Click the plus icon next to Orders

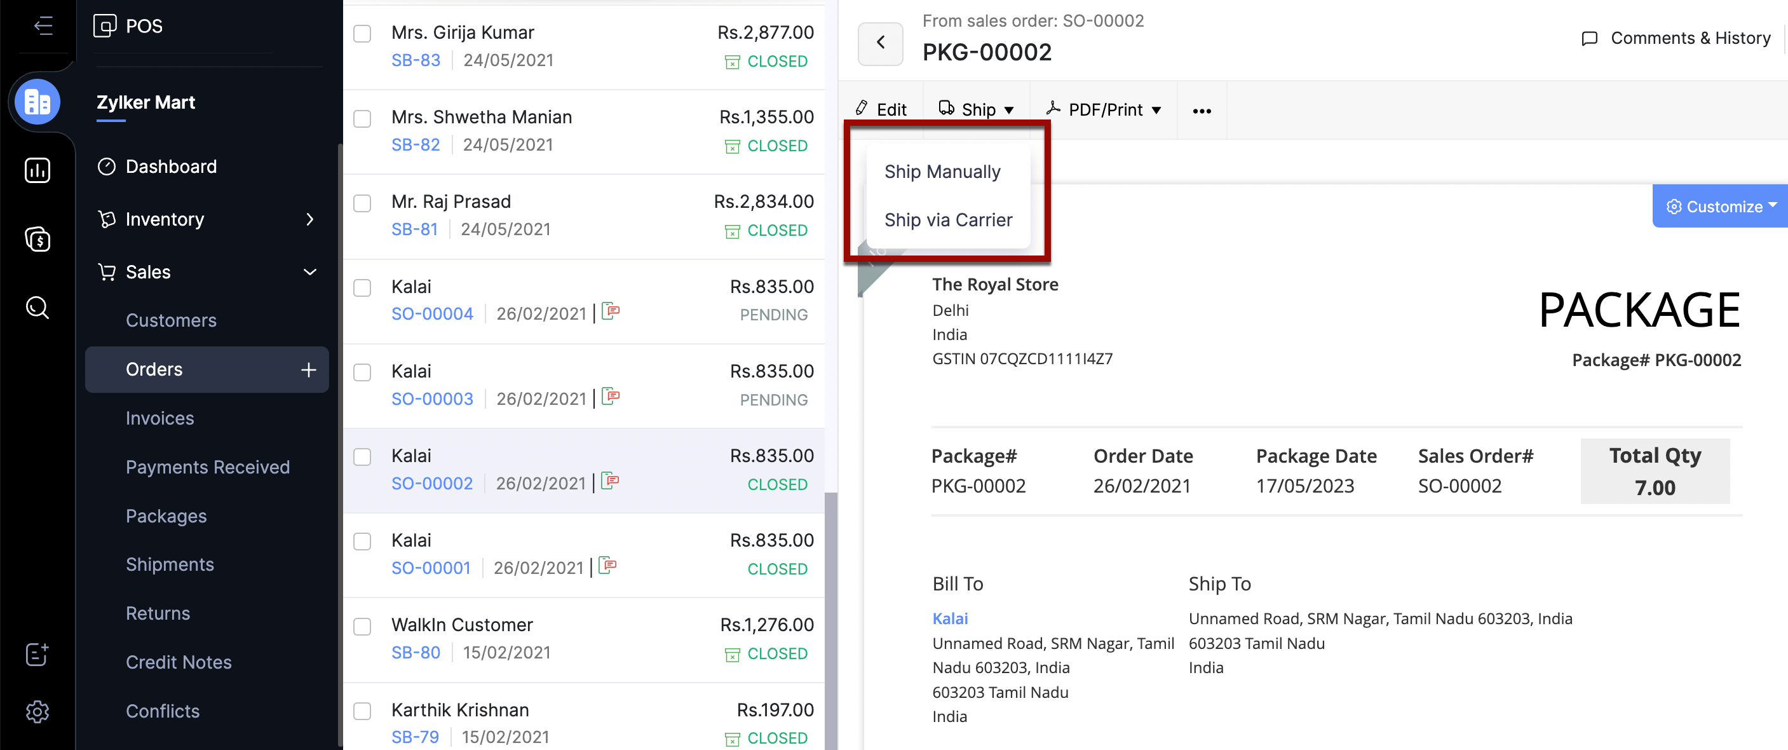coord(309,370)
